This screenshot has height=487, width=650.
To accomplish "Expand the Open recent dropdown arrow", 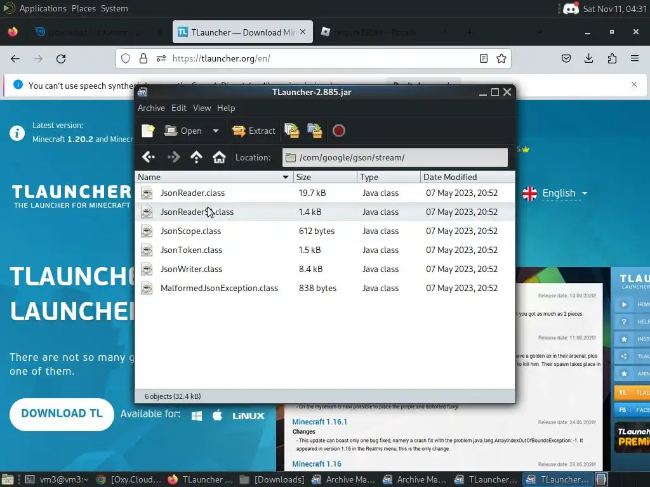I will 216,131.
